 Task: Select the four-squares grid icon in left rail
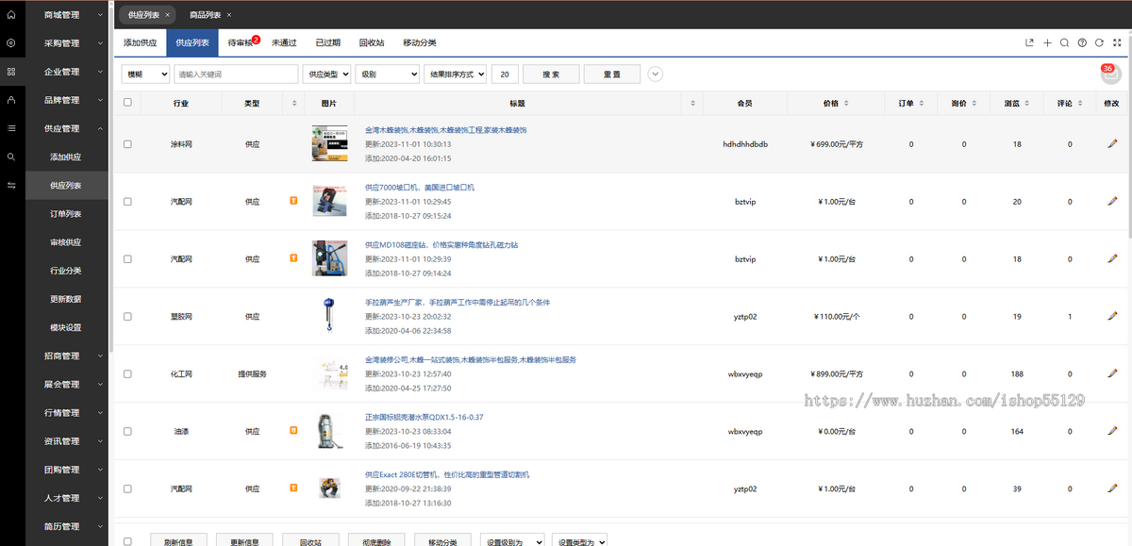11,72
